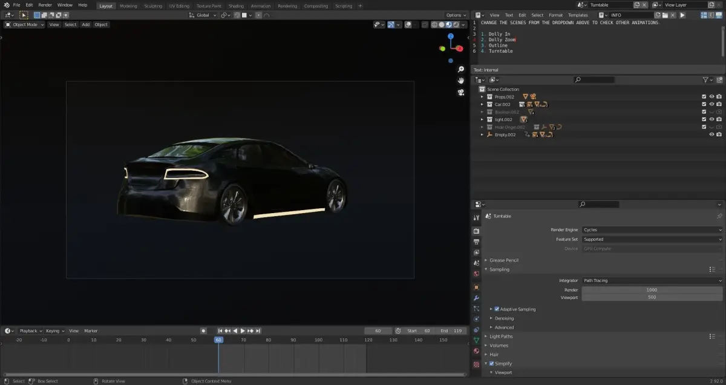
Task: Open the Render menu in top bar
Action: (45, 5)
